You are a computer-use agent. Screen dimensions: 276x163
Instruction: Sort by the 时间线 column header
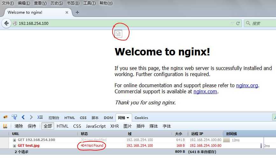point(250,134)
